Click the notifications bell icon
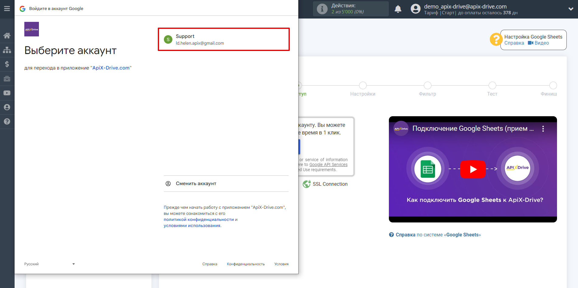Viewport: 578px width, 288px height. pyautogui.click(x=398, y=9)
